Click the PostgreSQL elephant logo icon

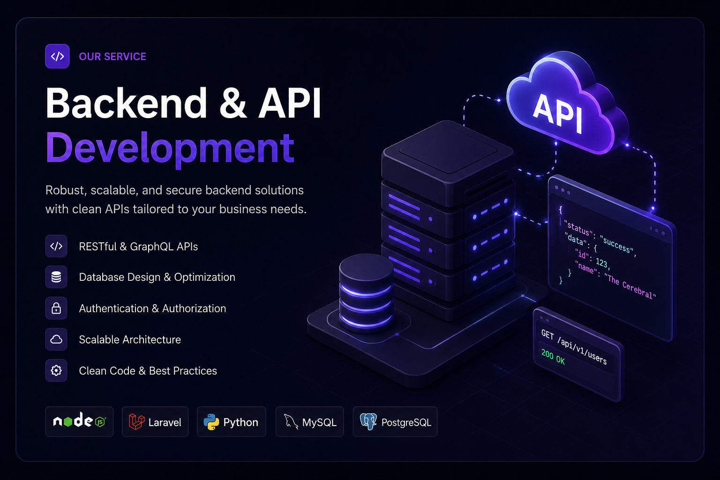pyautogui.click(x=368, y=422)
